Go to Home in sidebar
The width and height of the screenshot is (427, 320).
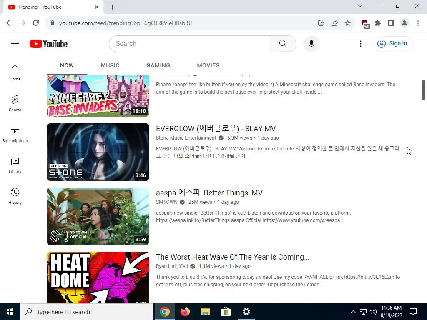coord(15,73)
